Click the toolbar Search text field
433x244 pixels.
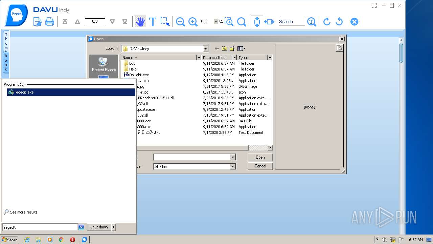(292, 22)
